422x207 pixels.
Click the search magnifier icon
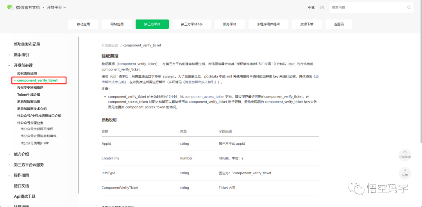pos(409,7)
